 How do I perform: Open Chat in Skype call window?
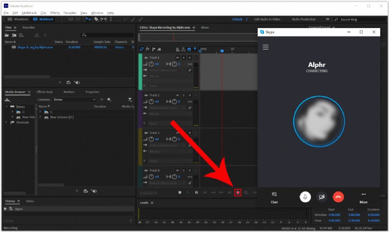click(274, 198)
